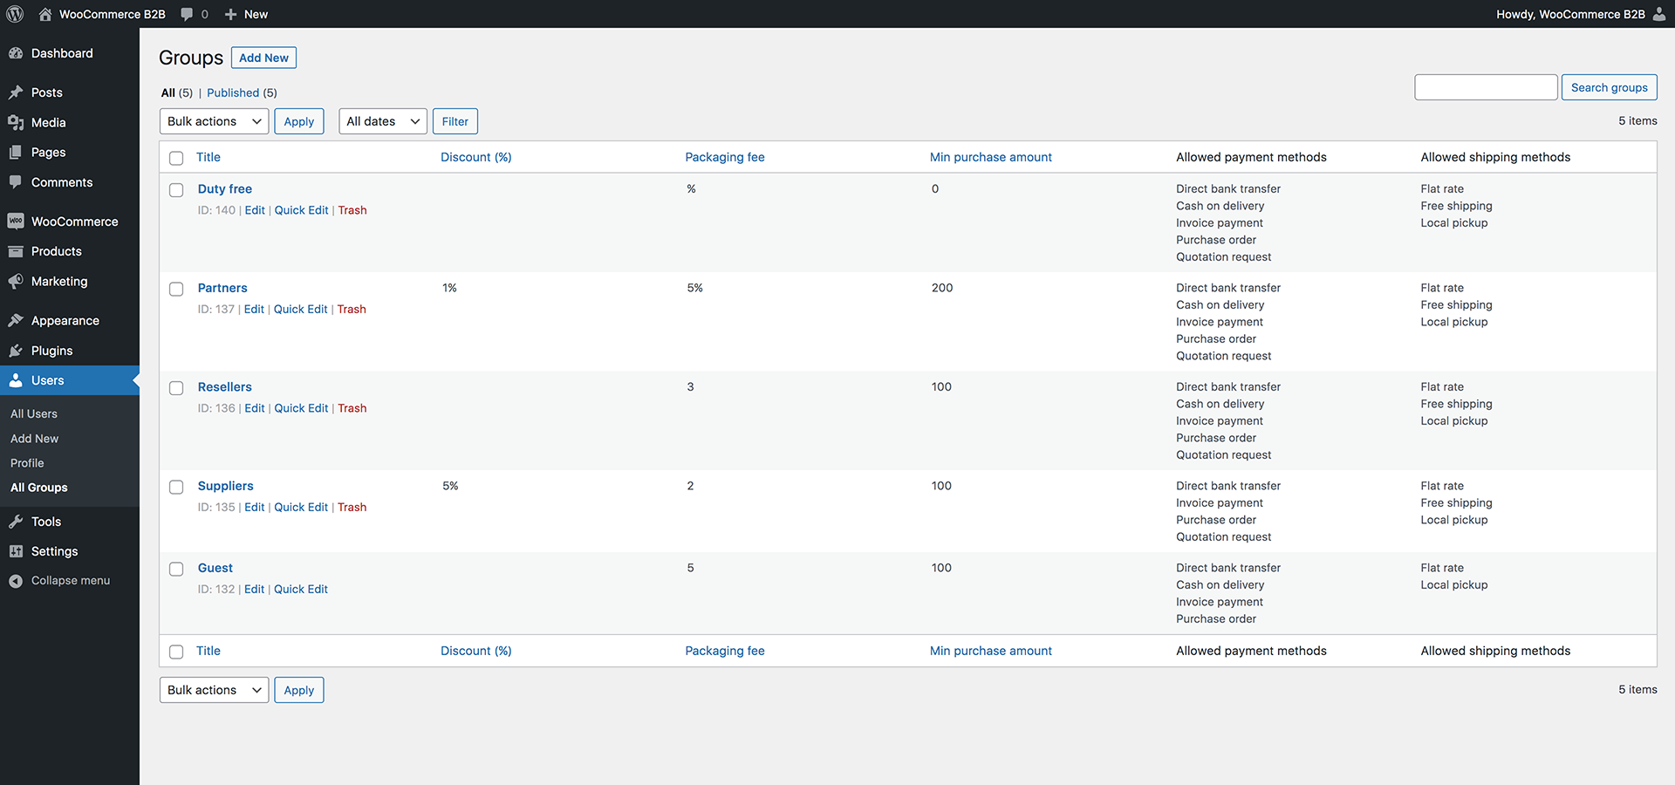Click the Plugins plug icon

pos(16,351)
